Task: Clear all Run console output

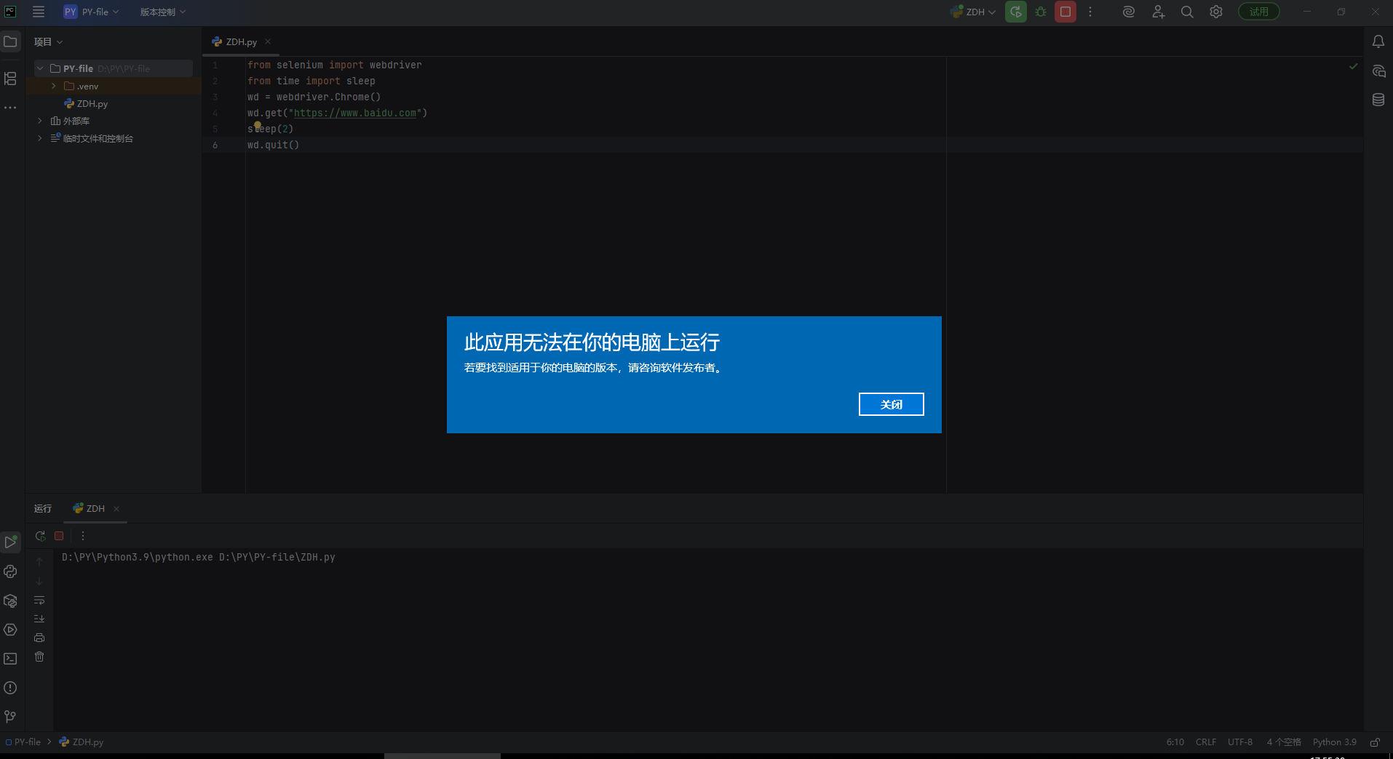Action: (x=39, y=656)
